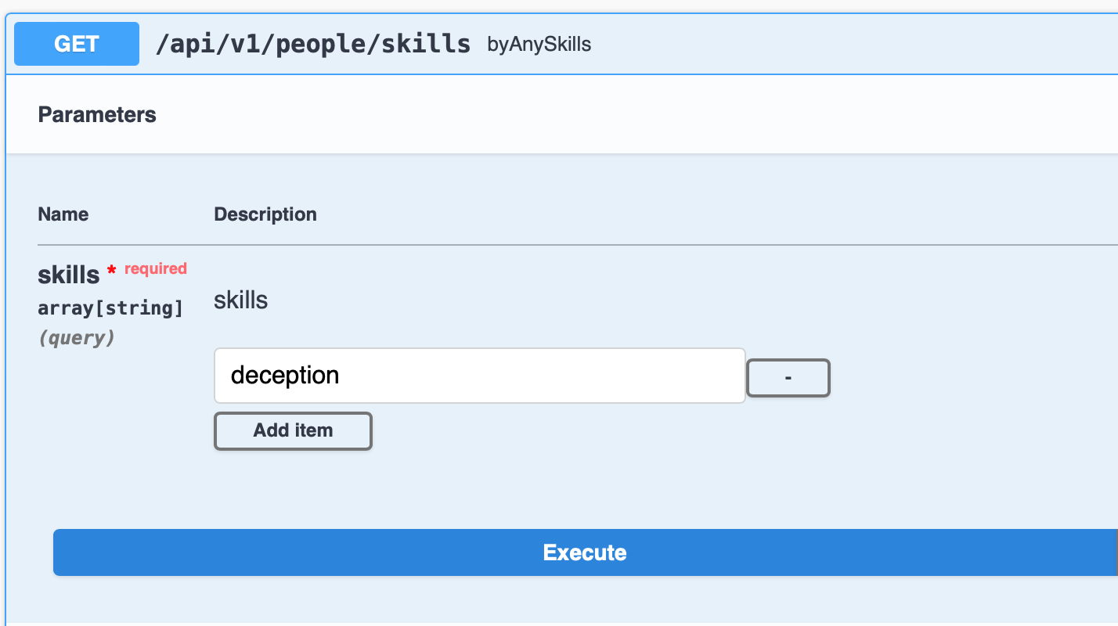This screenshot has height=626, width=1118.
Task: Click the Name column header
Action: [63, 214]
